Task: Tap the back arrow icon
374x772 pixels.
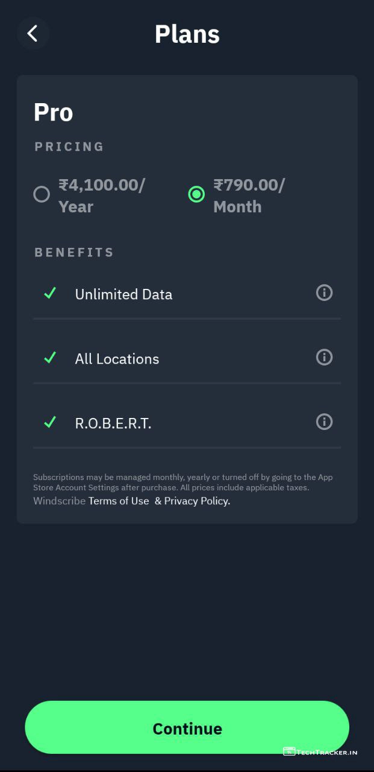Action: (33, 34)
